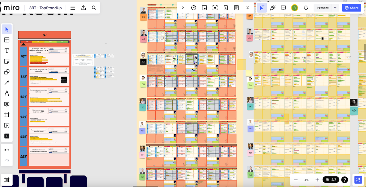Click the Upload tool icon
The width and height of the screenshot is (366, 187).
(7, 125)
